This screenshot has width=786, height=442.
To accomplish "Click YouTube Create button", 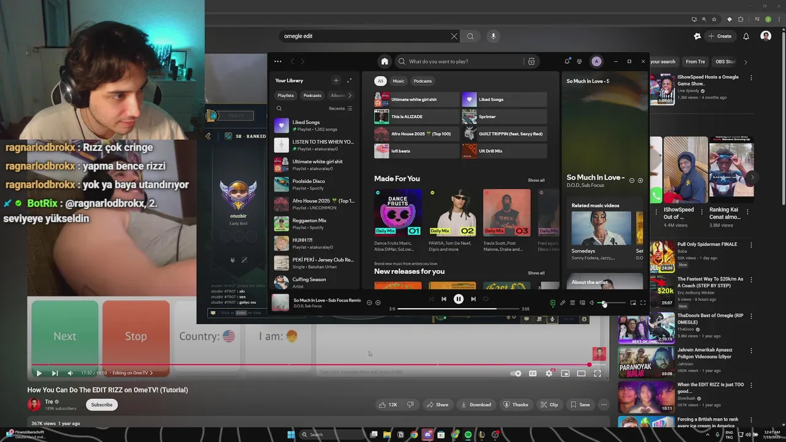I will point(719,36).
